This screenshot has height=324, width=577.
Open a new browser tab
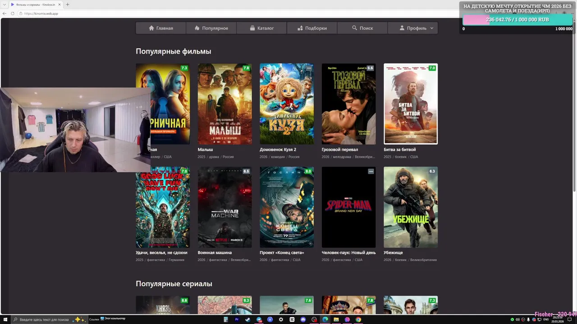pos(68,4)
